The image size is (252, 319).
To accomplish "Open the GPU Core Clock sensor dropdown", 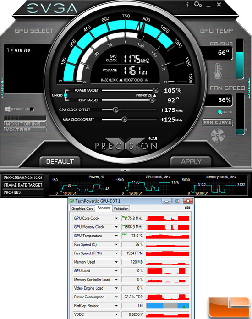I will coord(116,218).
